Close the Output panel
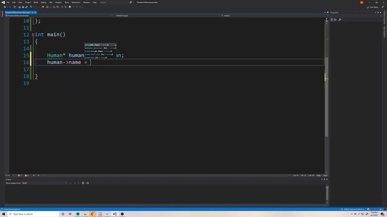Screen dimensions: 387x217 click(327, 180)
